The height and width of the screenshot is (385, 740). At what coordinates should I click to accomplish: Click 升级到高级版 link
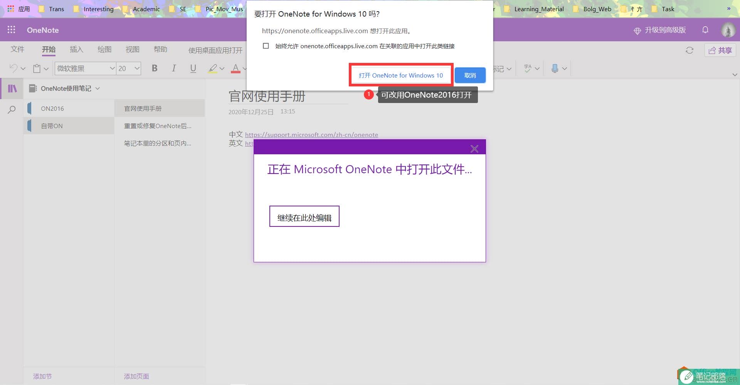[665, 30]
